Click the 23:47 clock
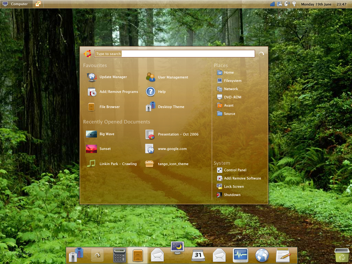 (x=341, y=4)
